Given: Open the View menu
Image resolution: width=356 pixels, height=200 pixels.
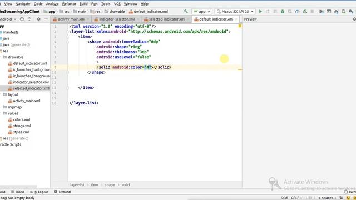Looking at the screenshot, I should pyautogui.click(x=8, y=4).
